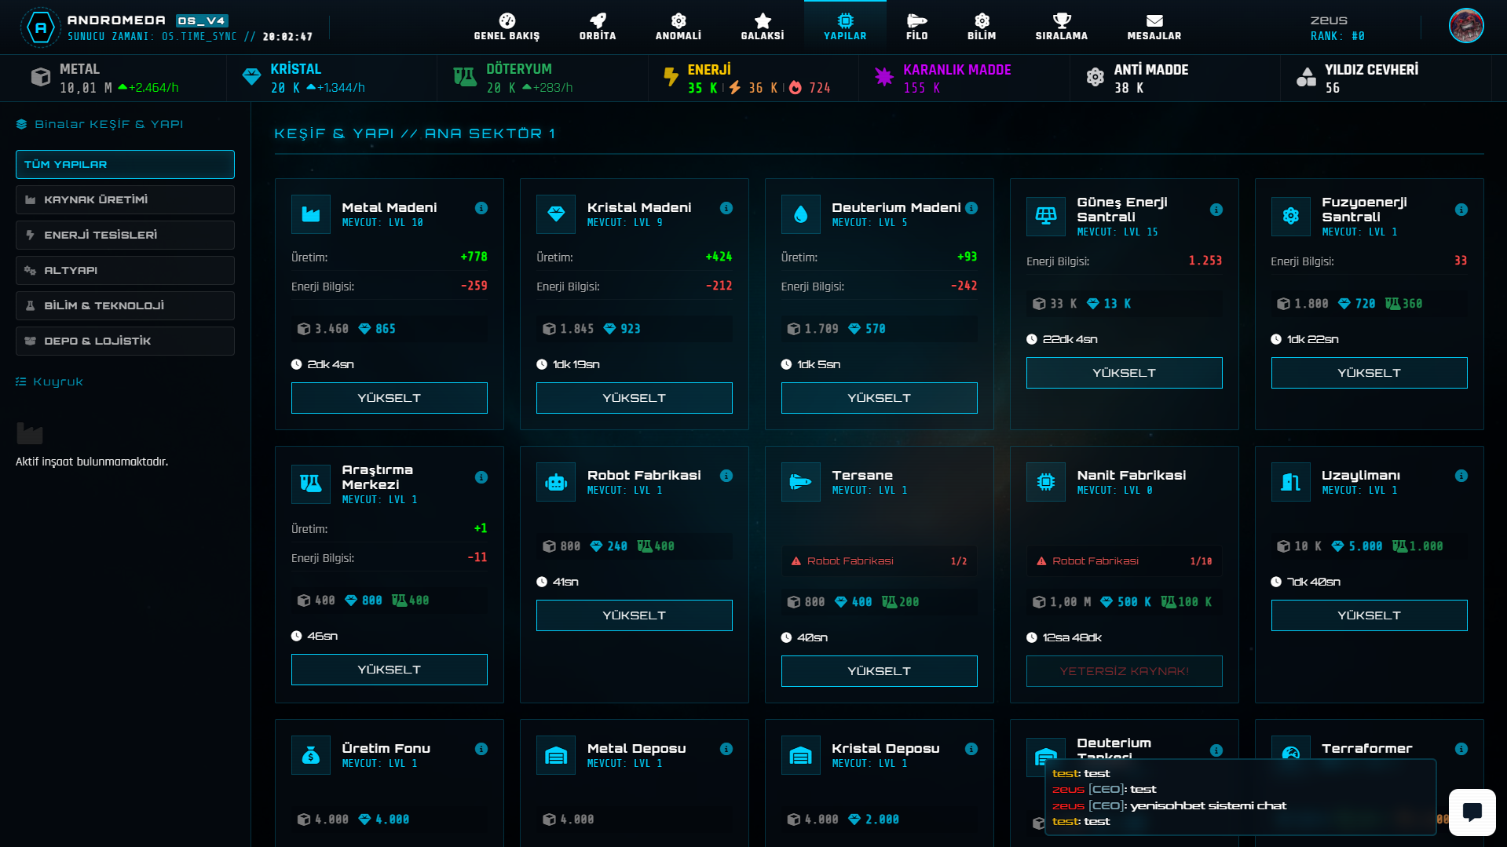Go to Genel Bakış in navigation
This screenshot has width=1507, height=847.
click(507, 27)
